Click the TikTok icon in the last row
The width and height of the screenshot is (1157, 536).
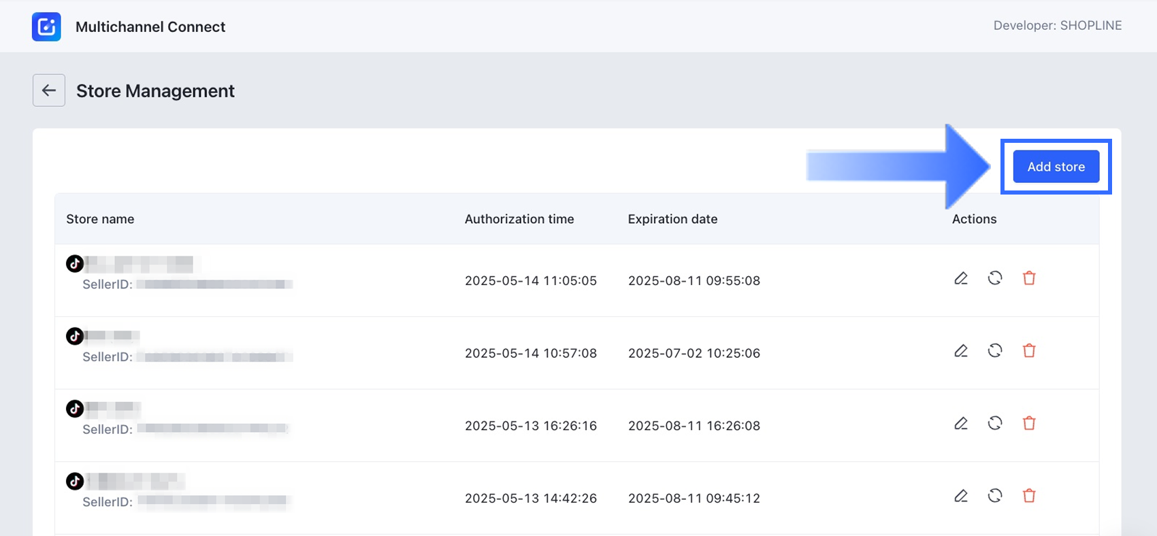[x=75, y=481]
